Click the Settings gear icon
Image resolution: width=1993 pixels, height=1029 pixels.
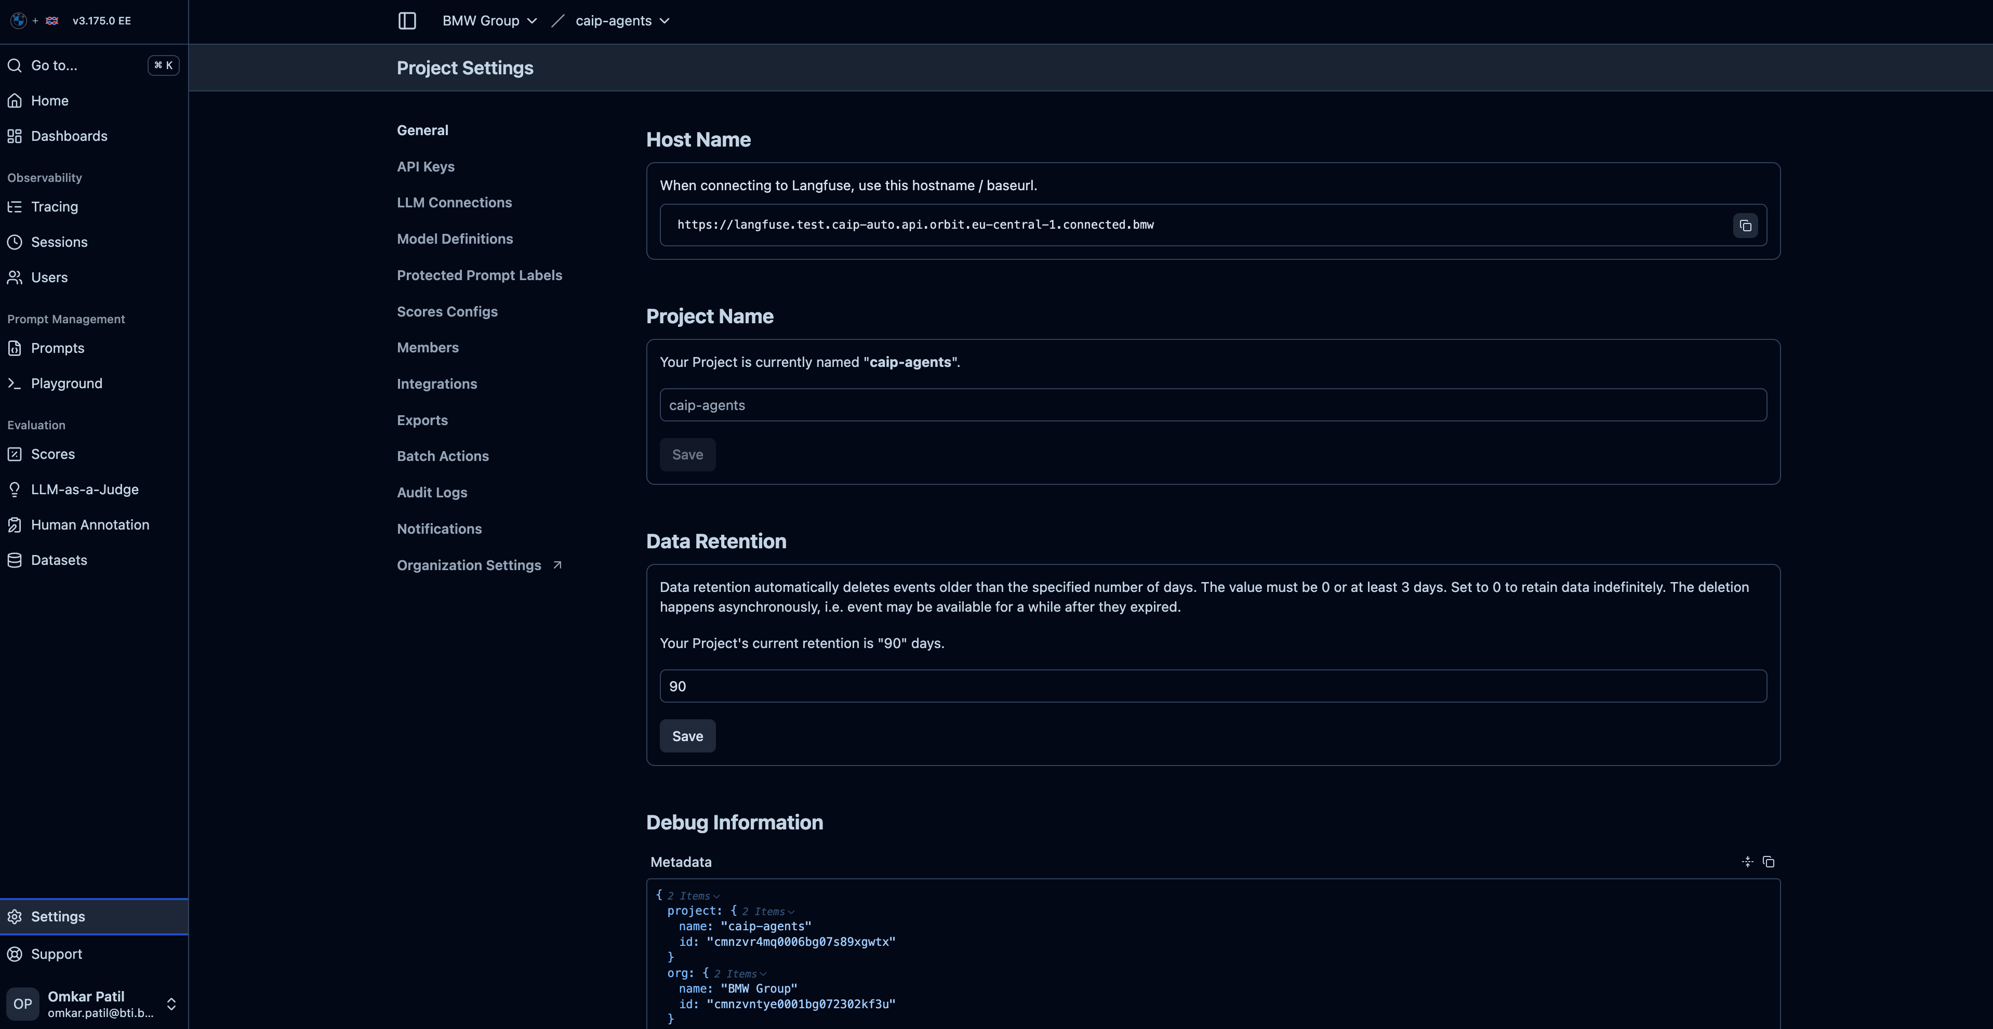pos(15,917)
